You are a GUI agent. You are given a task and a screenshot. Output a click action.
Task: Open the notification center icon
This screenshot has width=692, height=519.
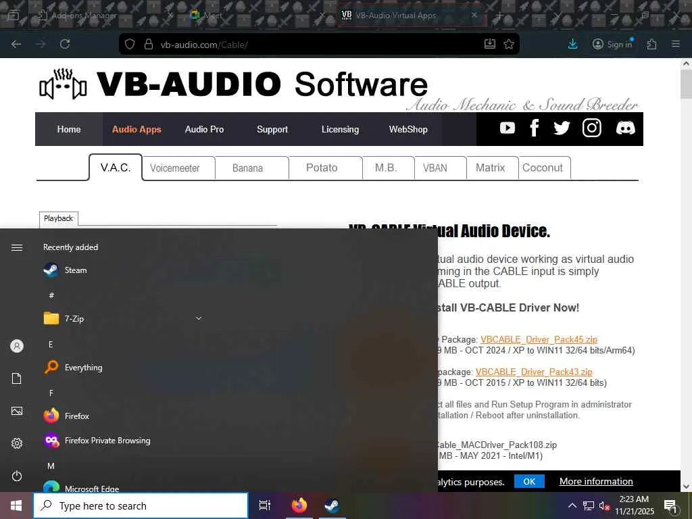(x=670, y=506)
